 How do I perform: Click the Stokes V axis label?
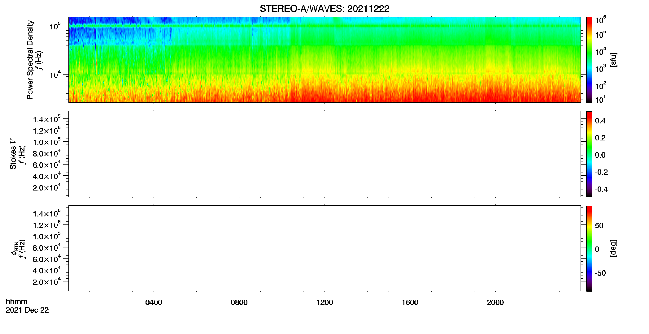[13, 154]
